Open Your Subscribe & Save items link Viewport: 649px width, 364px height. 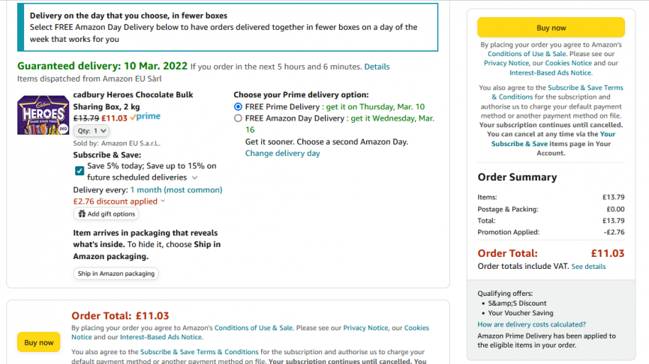point(553,139)
